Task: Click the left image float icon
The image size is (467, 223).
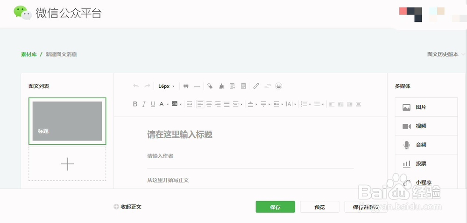Action: (x=332, y=104)
